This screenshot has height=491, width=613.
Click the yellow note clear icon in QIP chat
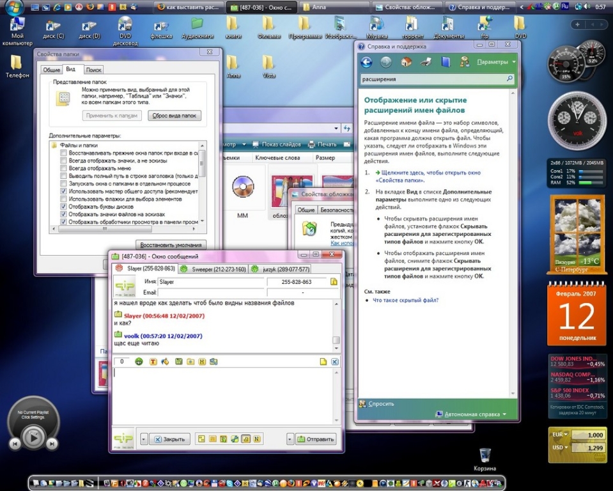pyautogui.click(x=323, y=362)
